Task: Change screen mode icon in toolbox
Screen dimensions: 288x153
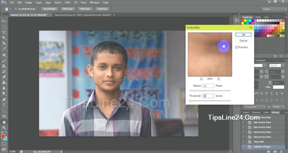Action: 4,149
